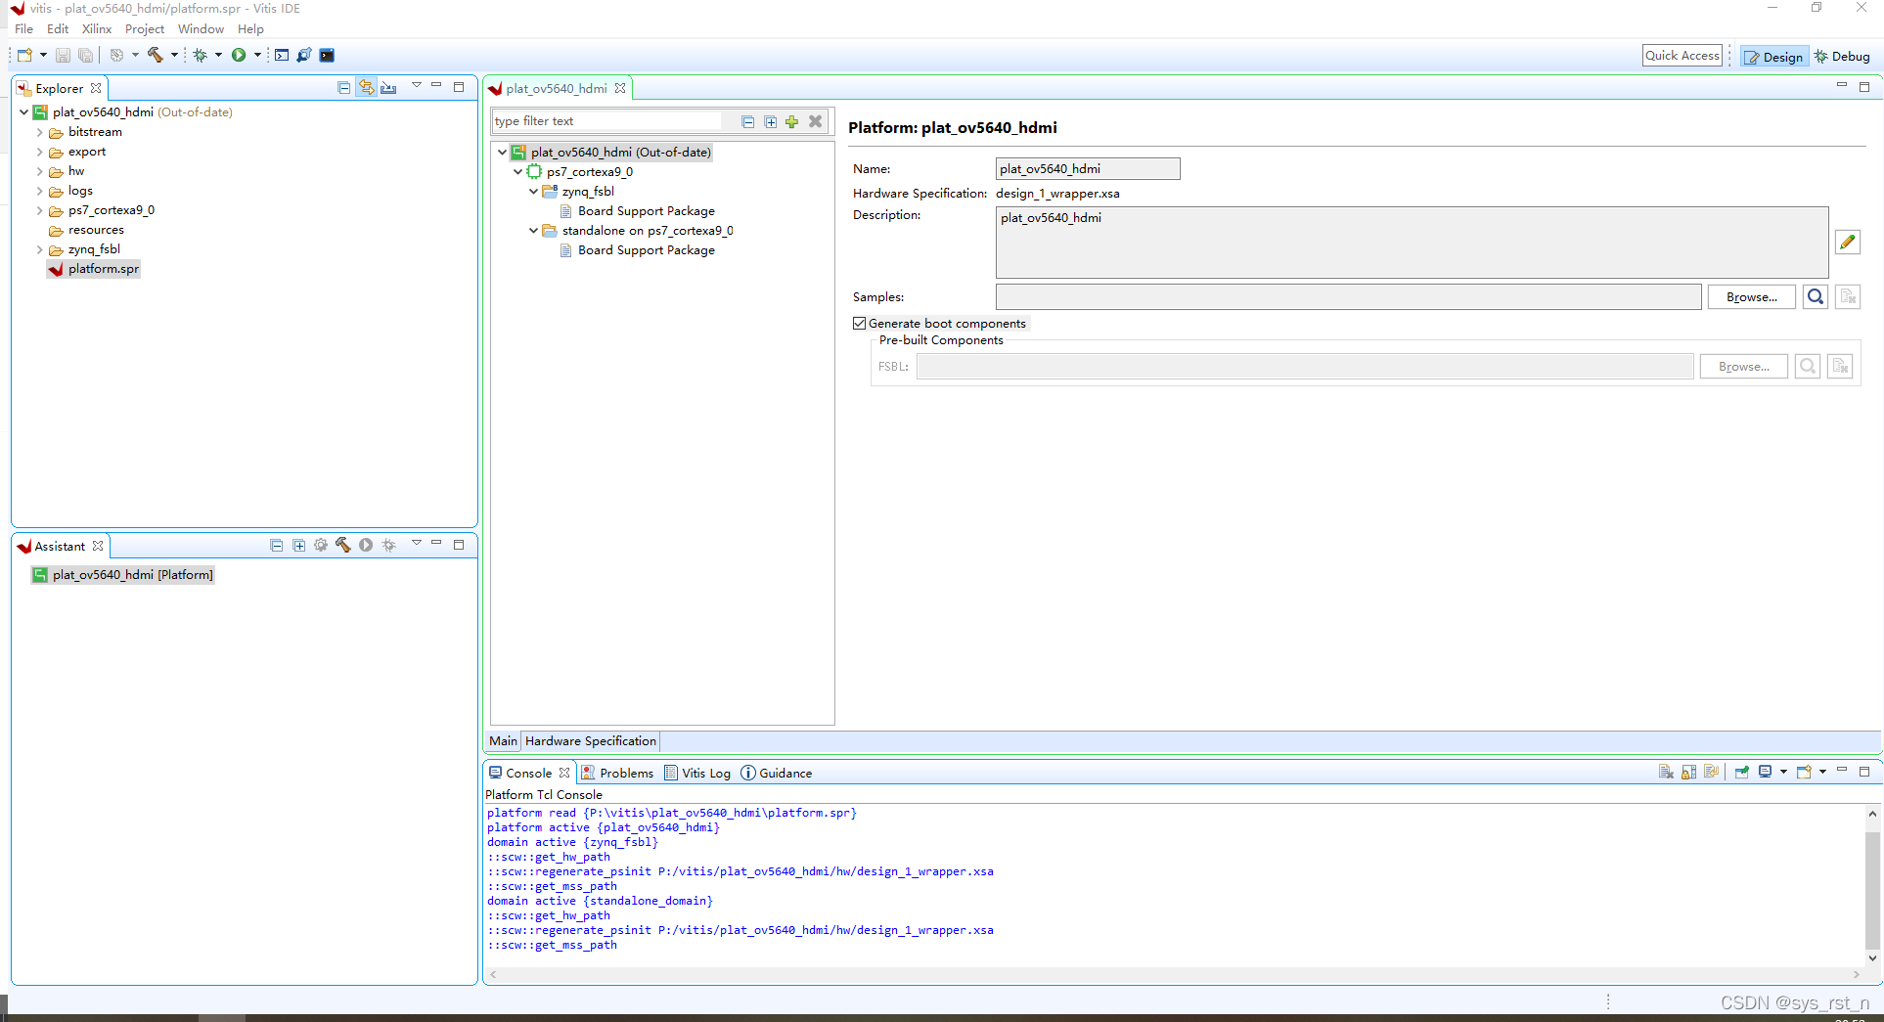This screenshot has height=1022, width=1884.
Task: Switch to Hardware Specification tab
Action: click(x=591, y=741)
